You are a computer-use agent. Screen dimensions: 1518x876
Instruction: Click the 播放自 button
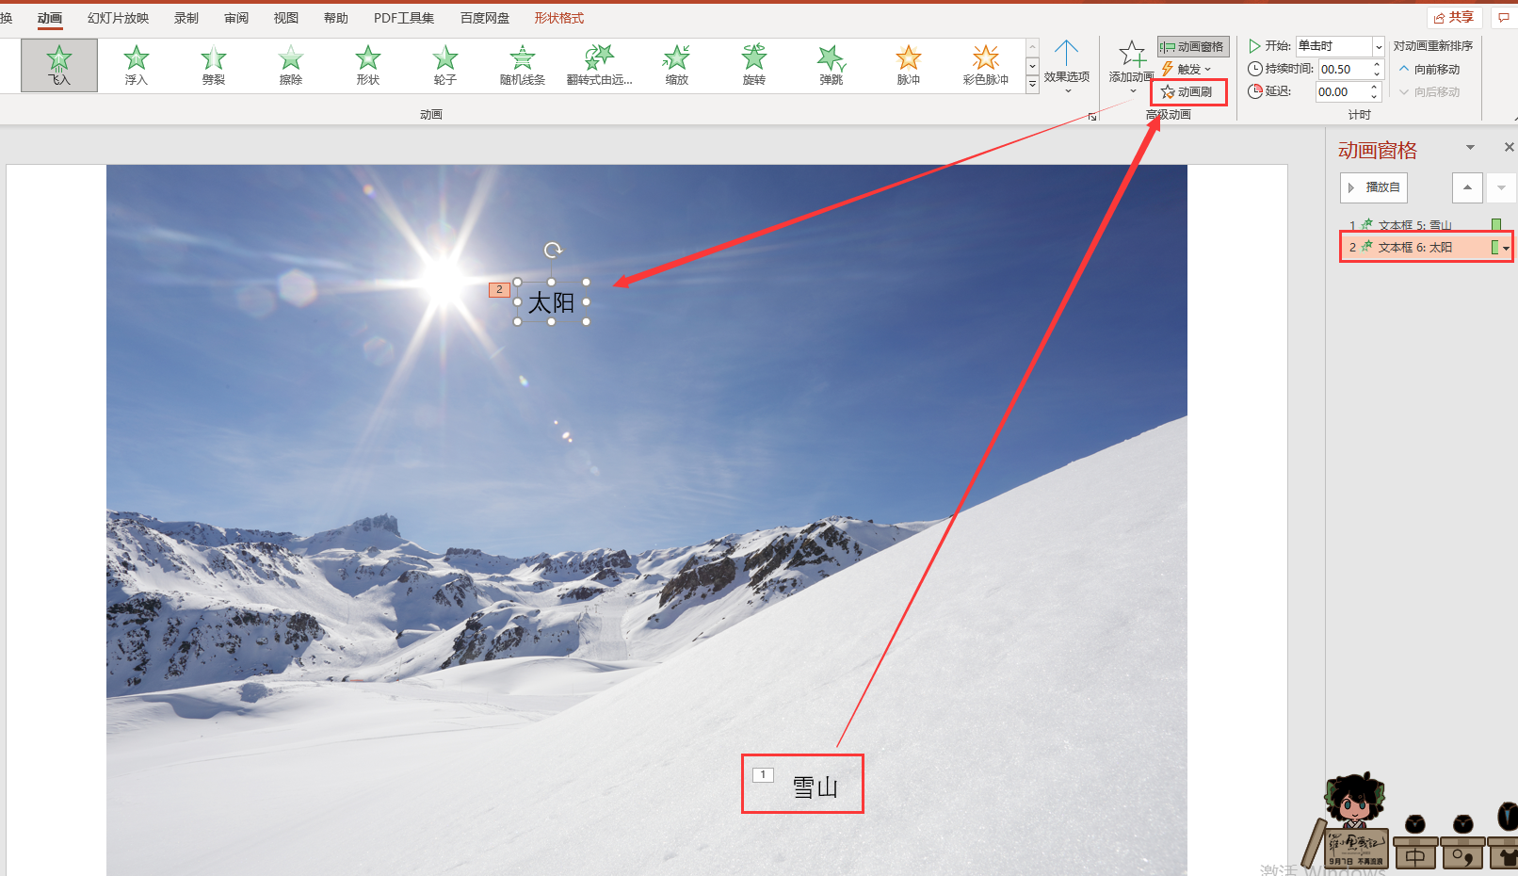[1374, 187]
